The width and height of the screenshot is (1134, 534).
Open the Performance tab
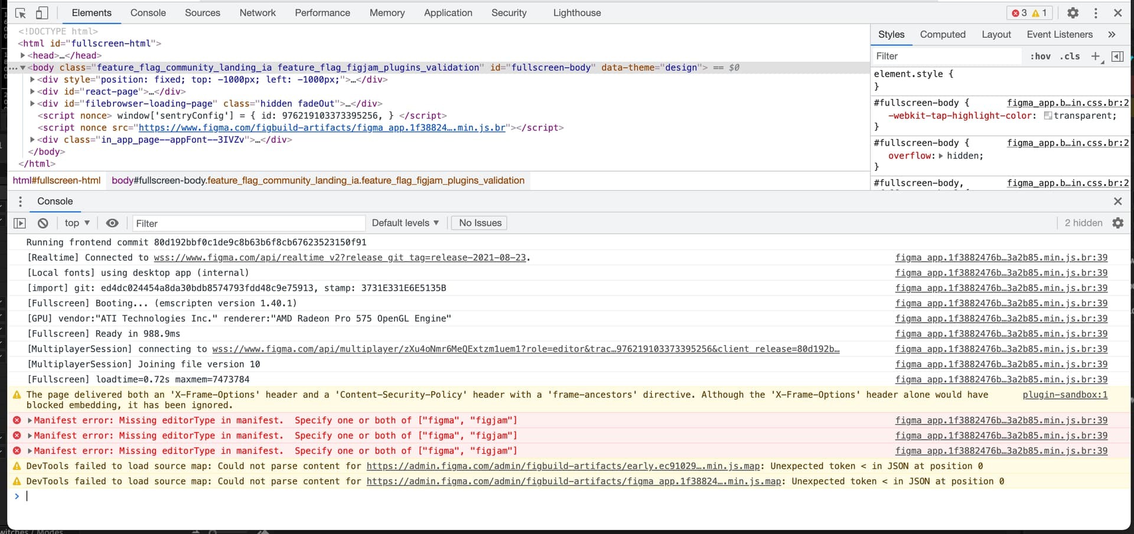point(322,13)
